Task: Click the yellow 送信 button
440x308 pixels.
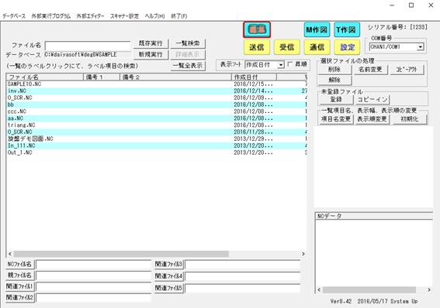Action: 257,47
